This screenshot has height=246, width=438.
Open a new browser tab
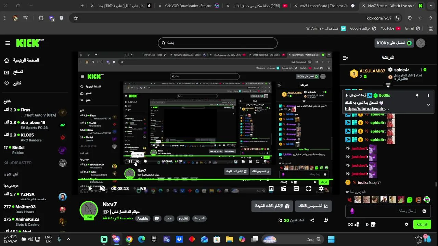[x=82, y=6]
